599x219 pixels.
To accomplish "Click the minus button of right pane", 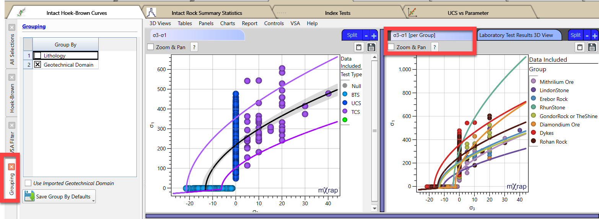I will [587, 35].
